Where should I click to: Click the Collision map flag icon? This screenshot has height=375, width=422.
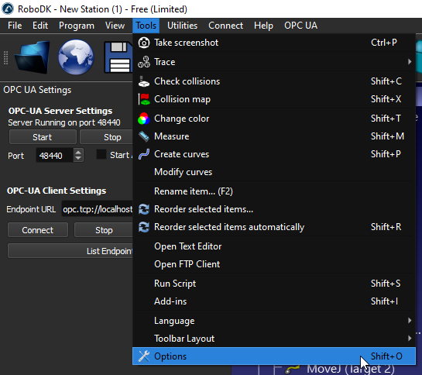[x=144, y=99]
